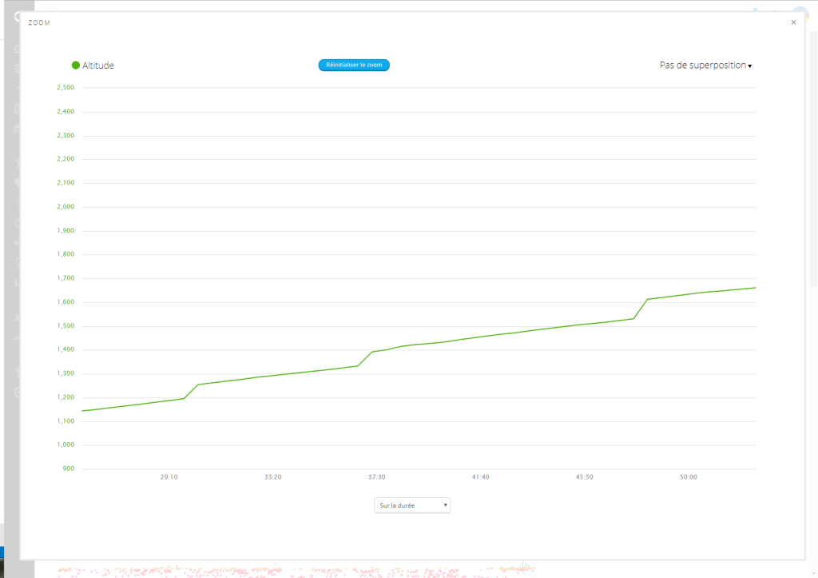Click the 41:40 time axis label

480,477
